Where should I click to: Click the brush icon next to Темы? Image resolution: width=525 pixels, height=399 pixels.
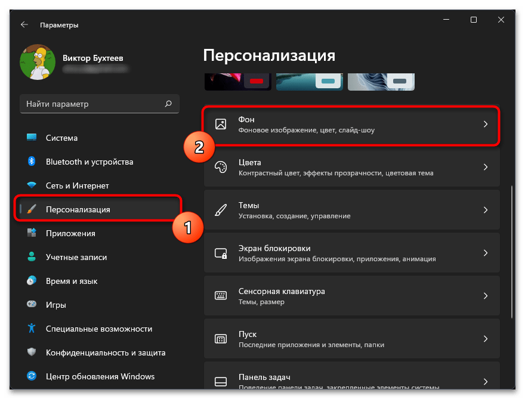(x=221, y=210)
